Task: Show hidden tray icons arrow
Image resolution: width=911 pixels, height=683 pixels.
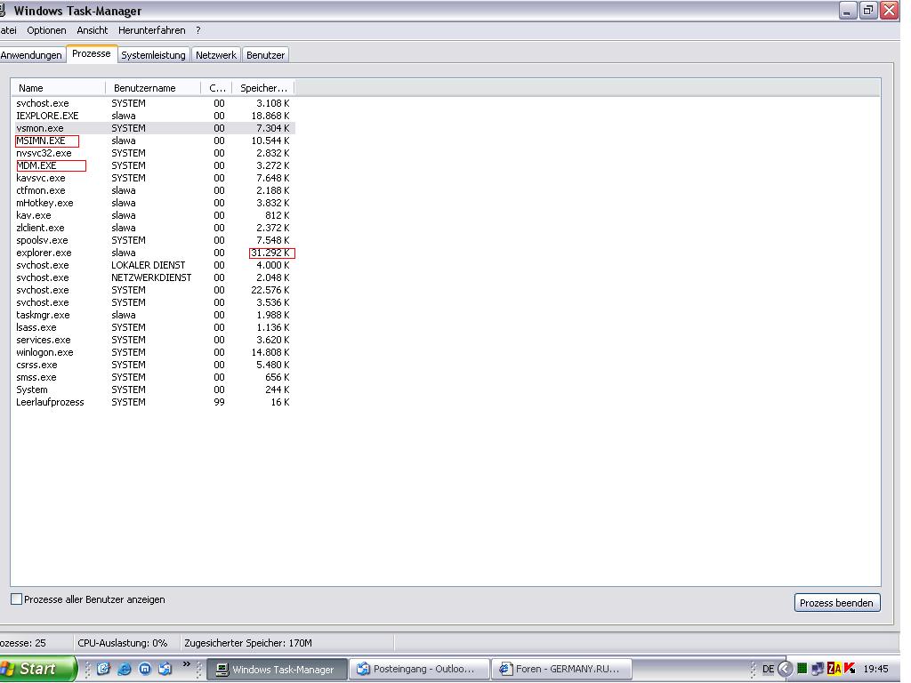Action: point(785,669)
